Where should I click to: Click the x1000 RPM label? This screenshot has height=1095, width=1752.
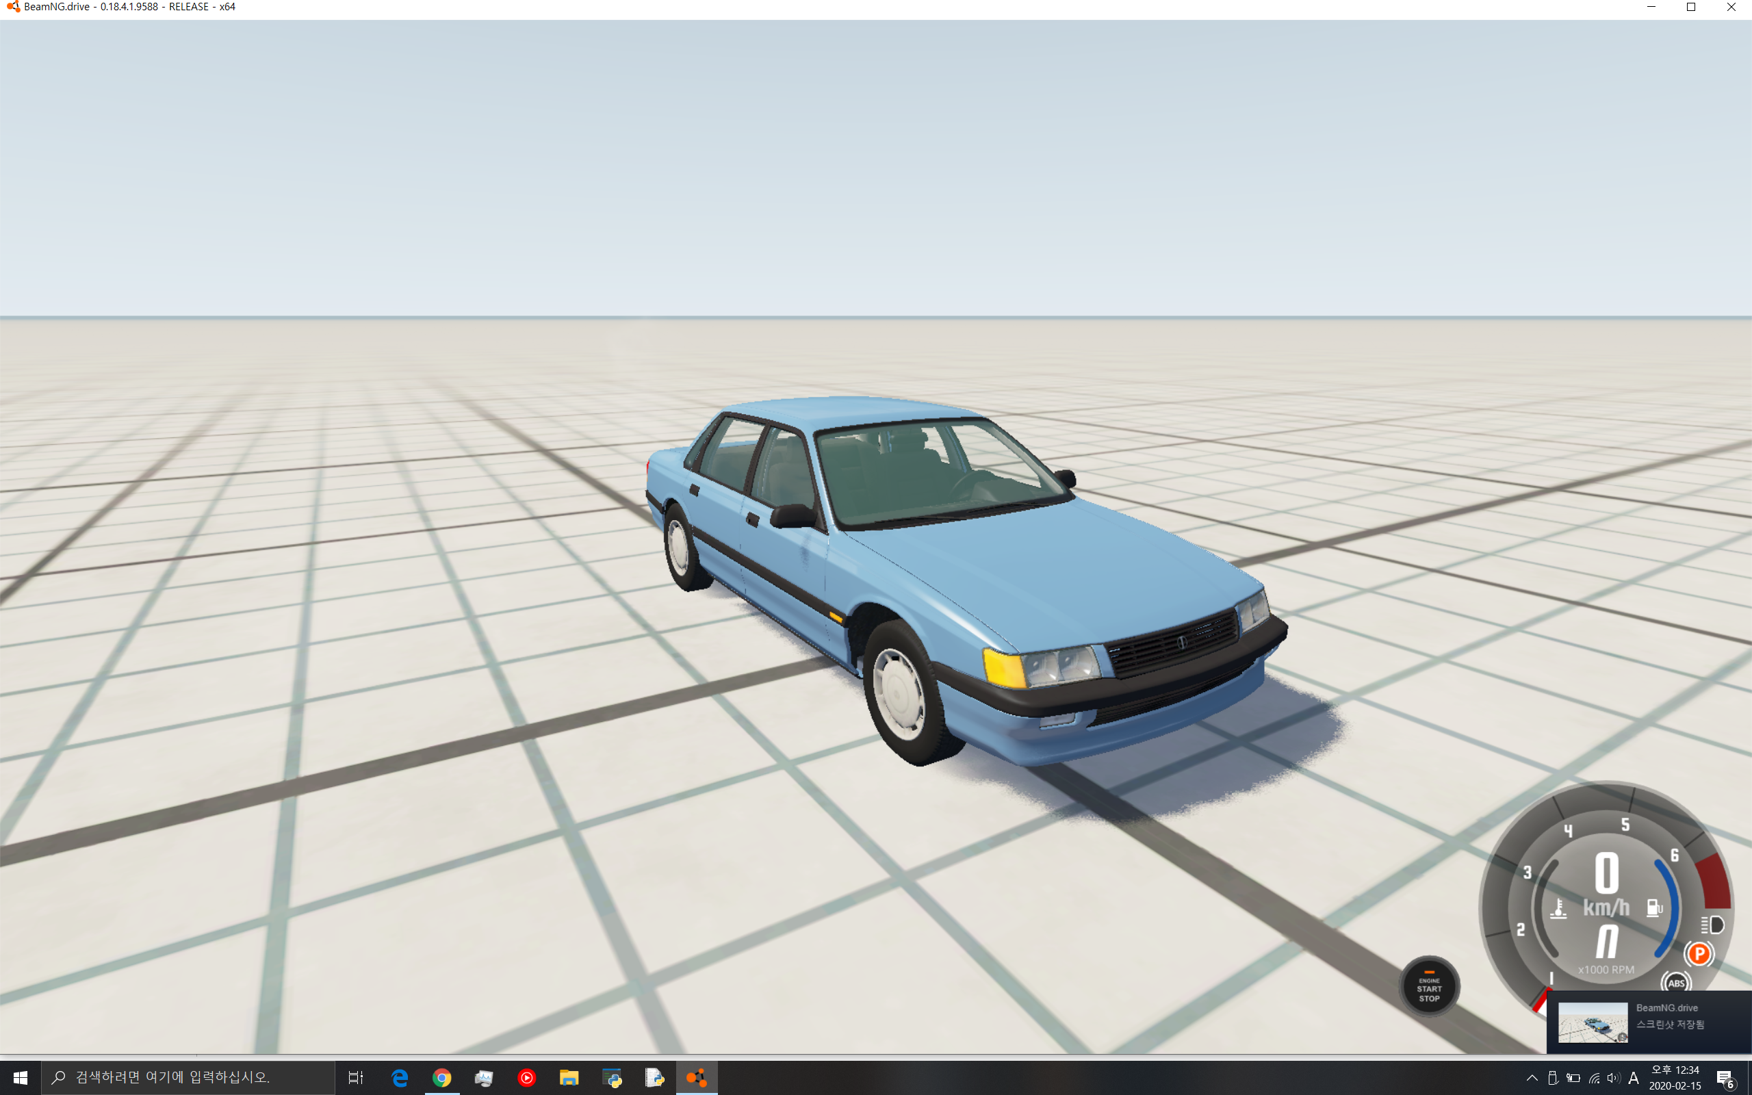(x=1606, y=970)
